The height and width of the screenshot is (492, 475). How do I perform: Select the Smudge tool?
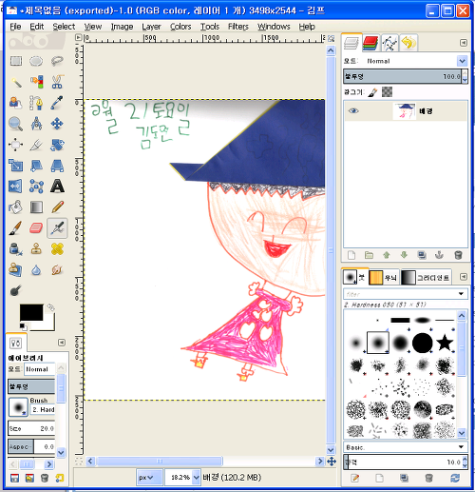(x=57, y=270)
